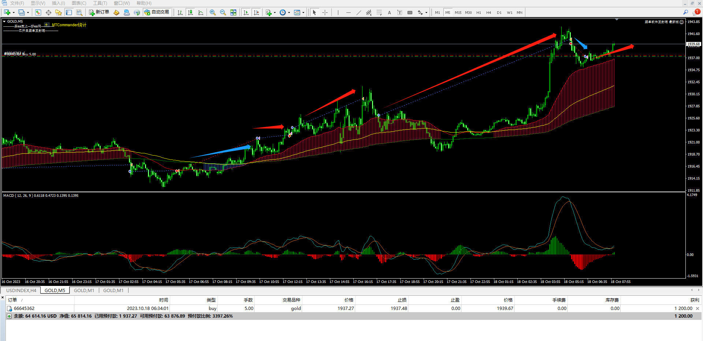The image size is (703, 341).
Task: Set timeframe to M30
Action: coord(468,12)
